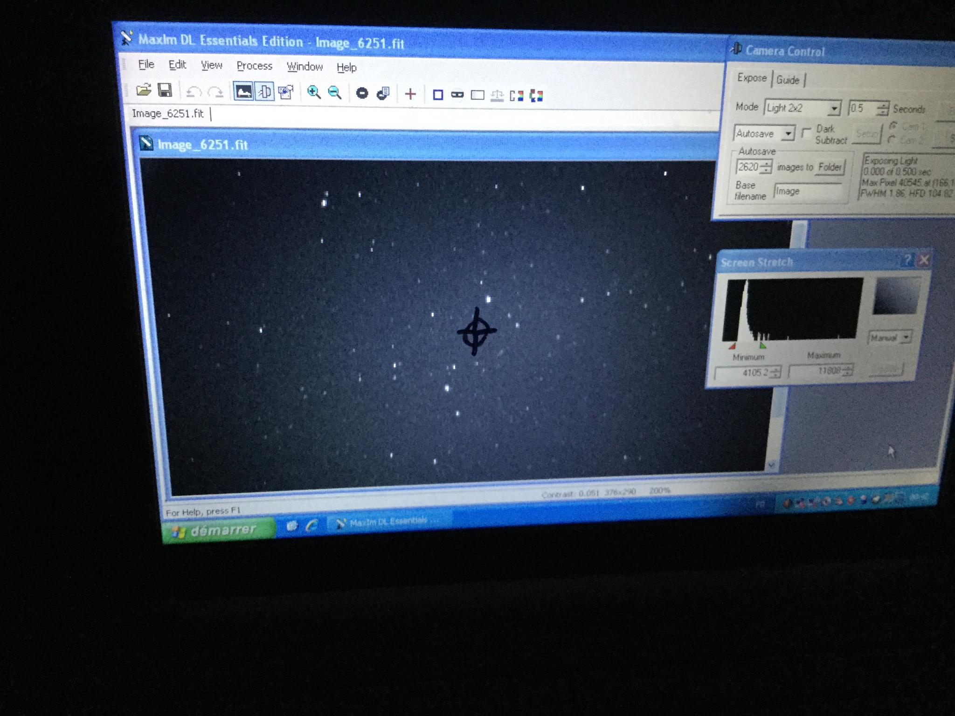
Task: Click the Seconds exposure time stepper arrows
Action: (882, 109)
